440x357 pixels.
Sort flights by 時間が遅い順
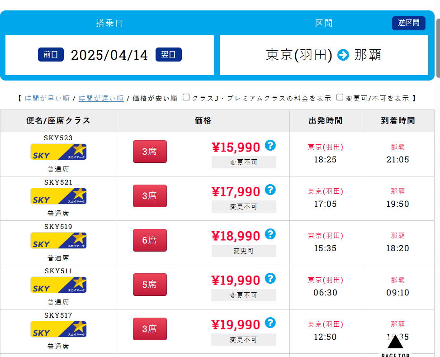coord(101,98)
